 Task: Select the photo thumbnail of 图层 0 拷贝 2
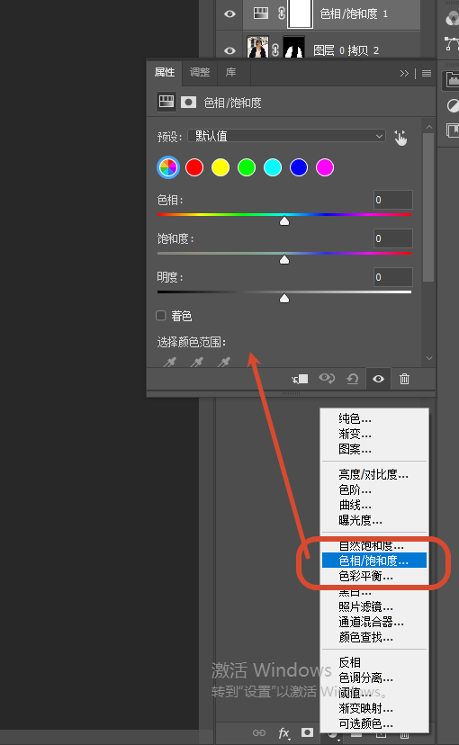click(258, 48)
